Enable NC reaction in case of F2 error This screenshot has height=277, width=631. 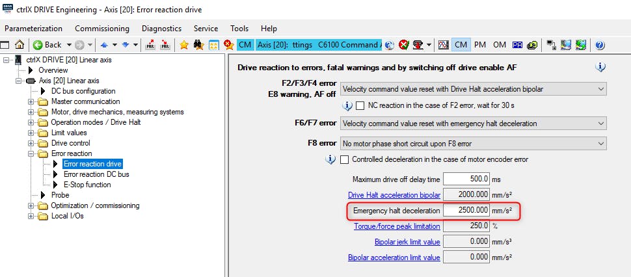(x=360, y=106)
